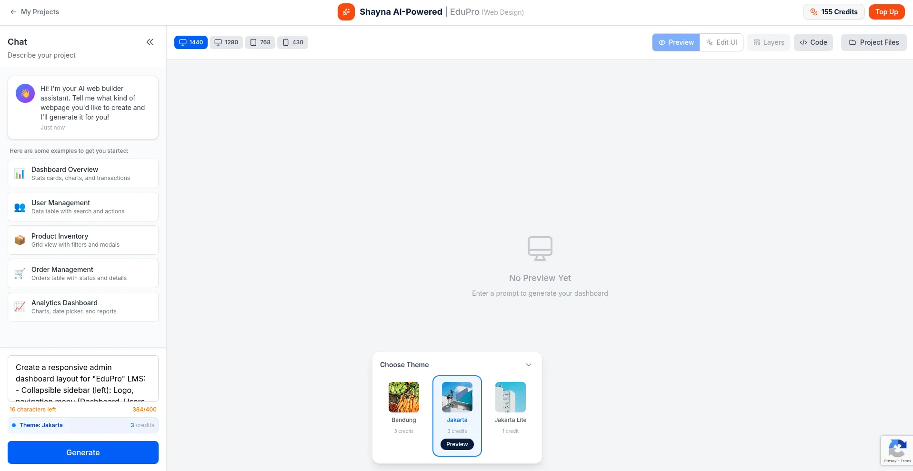Image resolution: width=913 pixels, height=471 pixels.
Task: Click the User Management people icon
Action: [x=20, y=207]
